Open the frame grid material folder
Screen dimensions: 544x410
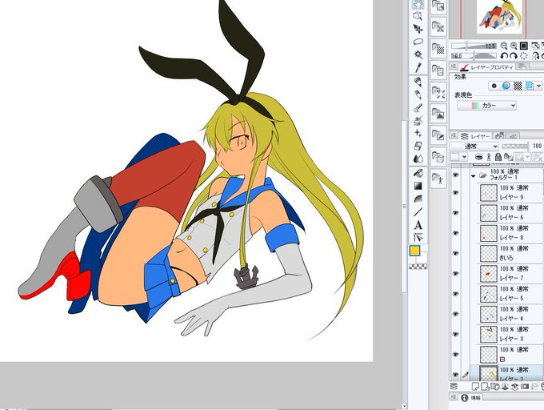click(438, 70)
